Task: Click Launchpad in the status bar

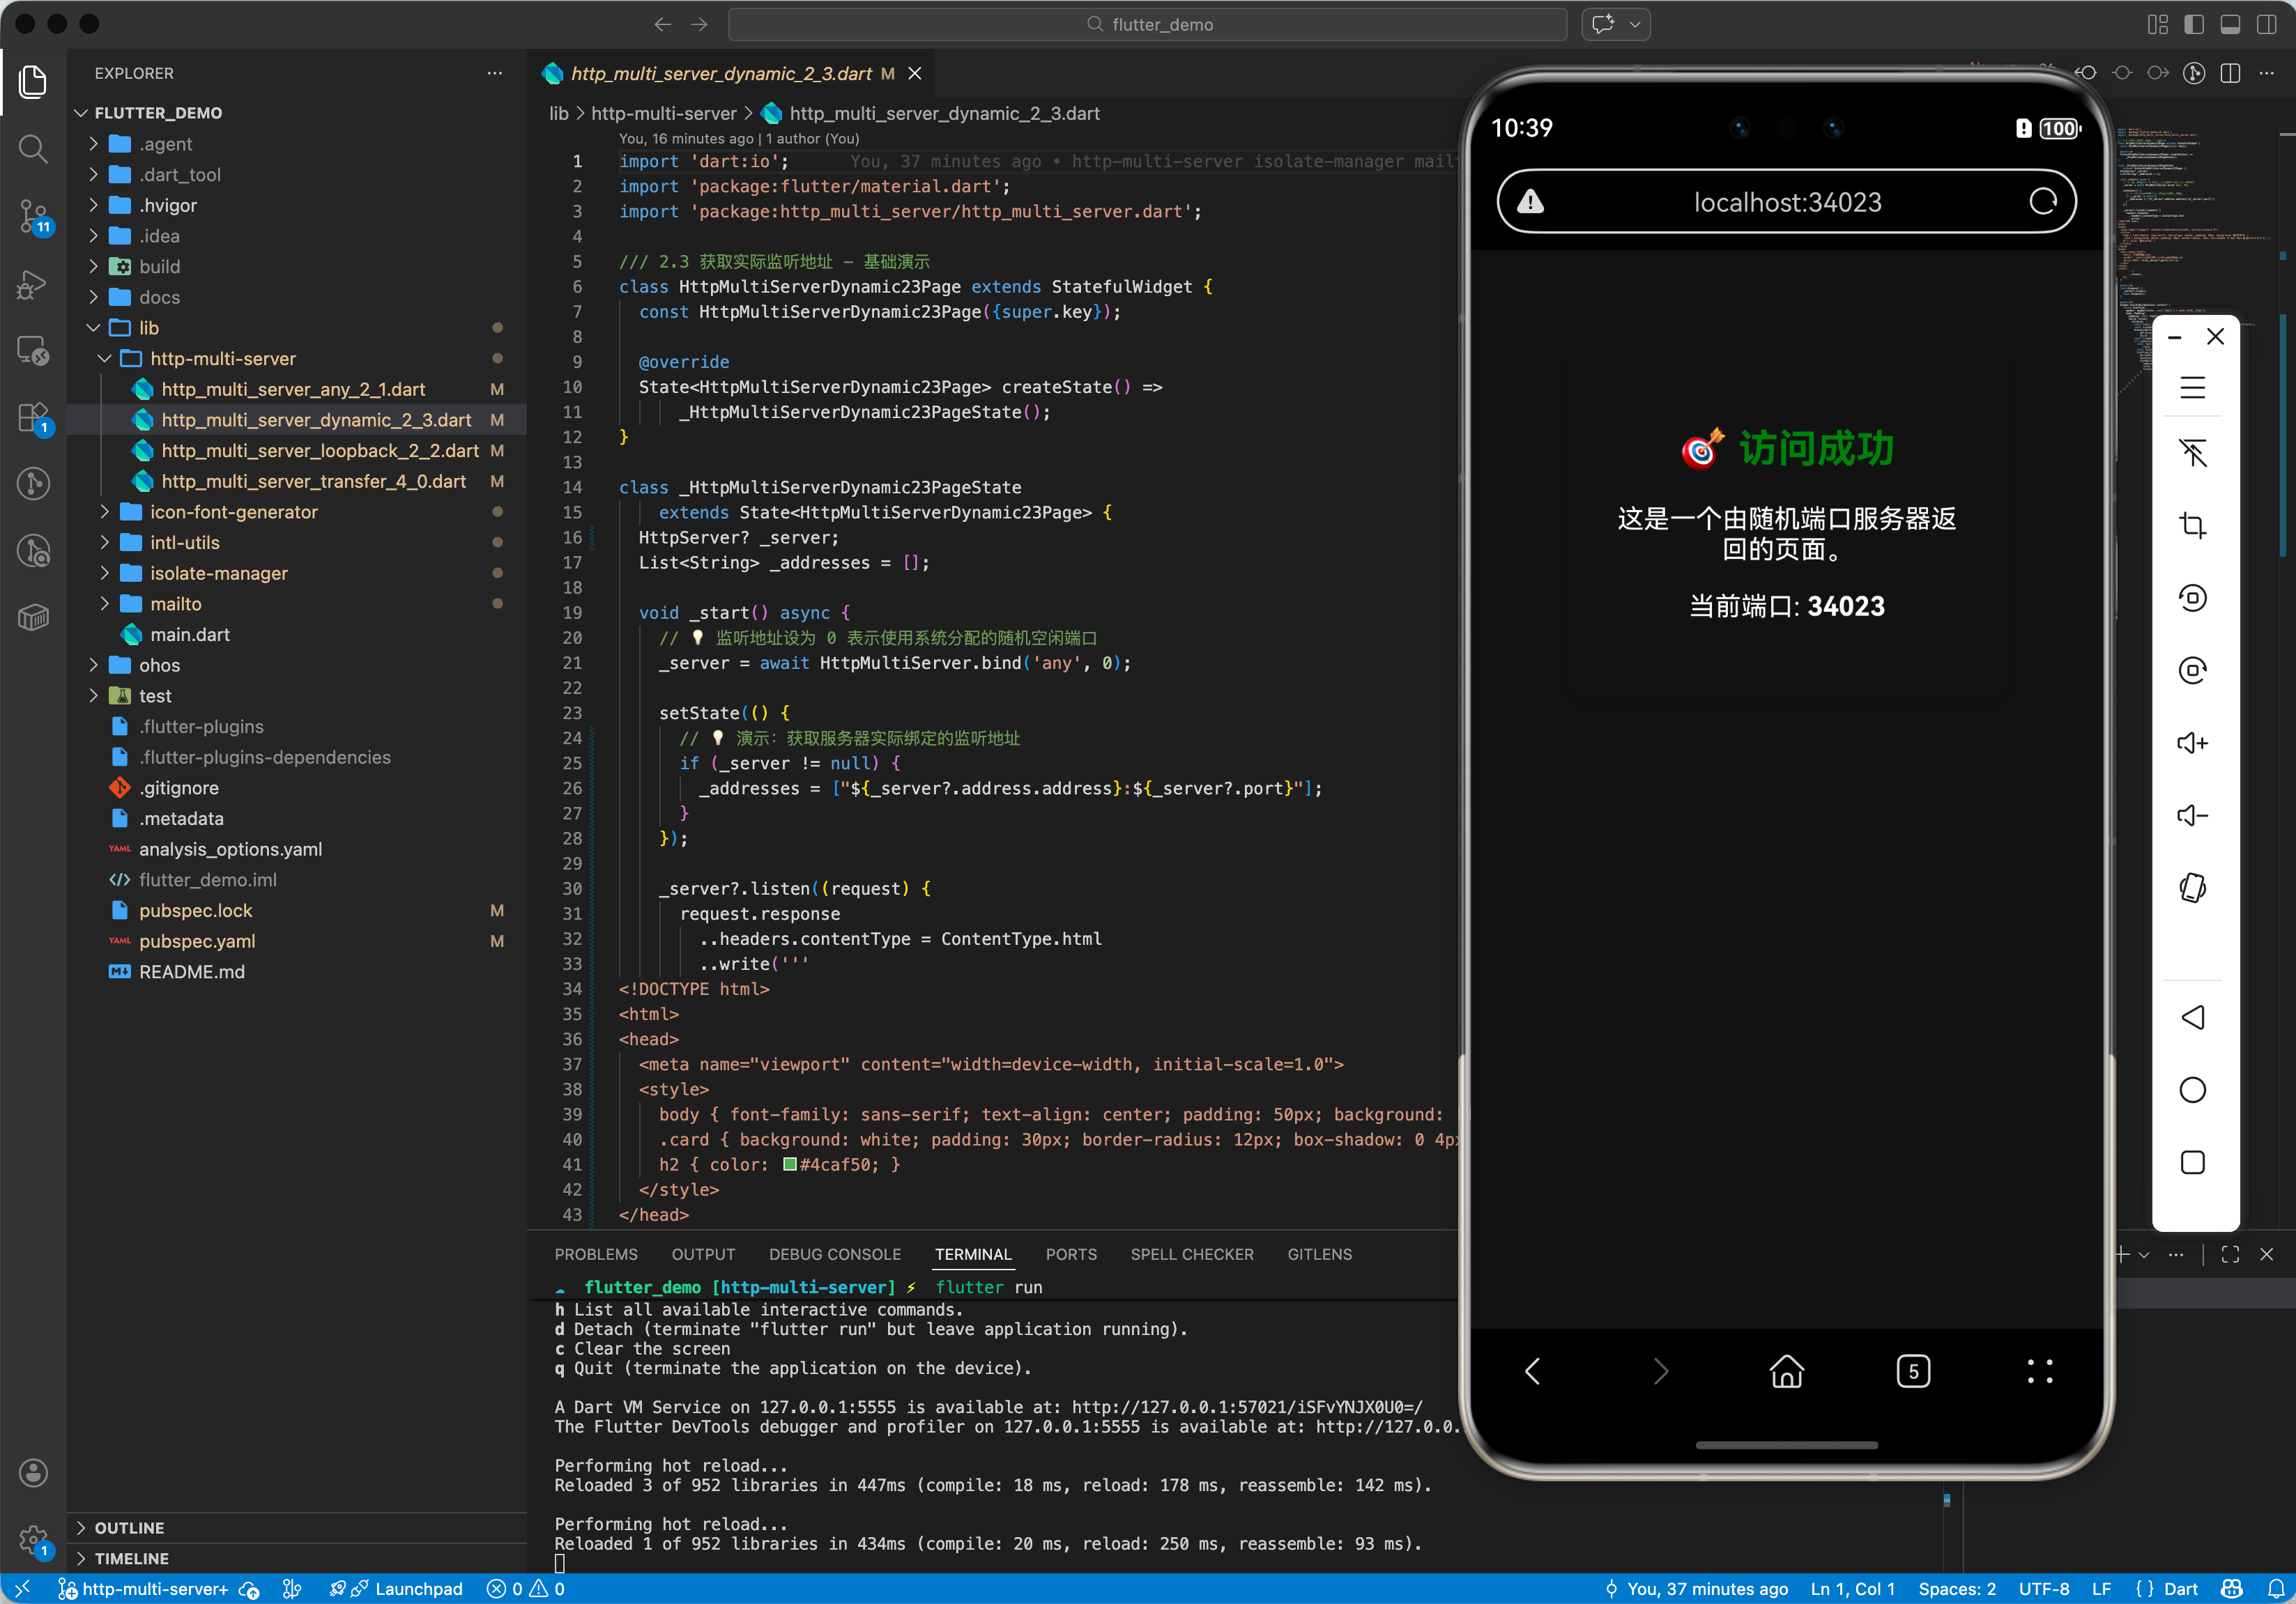Action: (418, 1588)
